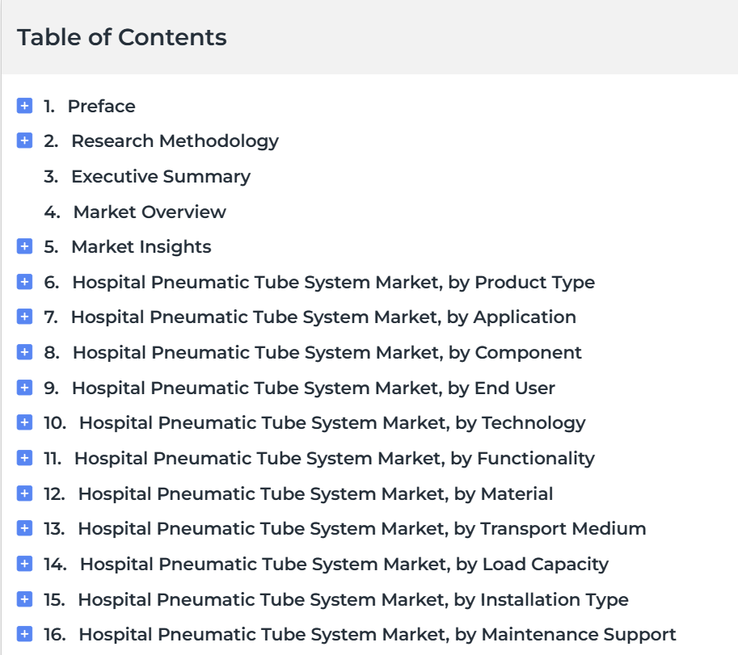Expand the by Maintenance Support chapter

click(x=24, y=634)
